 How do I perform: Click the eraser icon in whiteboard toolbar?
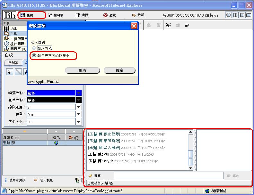pyautogui.click(x=188, y=25)
